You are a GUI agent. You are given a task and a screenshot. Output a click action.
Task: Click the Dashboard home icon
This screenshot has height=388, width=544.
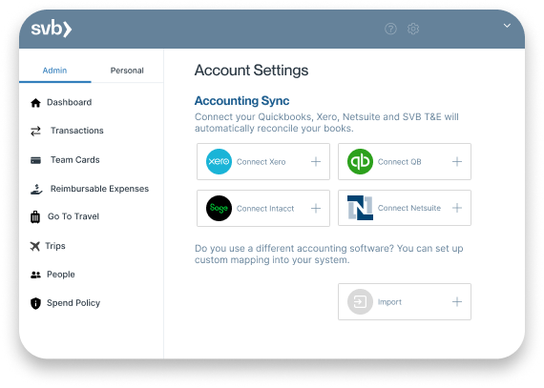coord(35,103)
